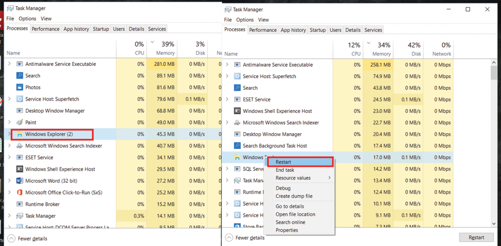
Task: Collapse view with Fewer details in left window
Action: 27,238
